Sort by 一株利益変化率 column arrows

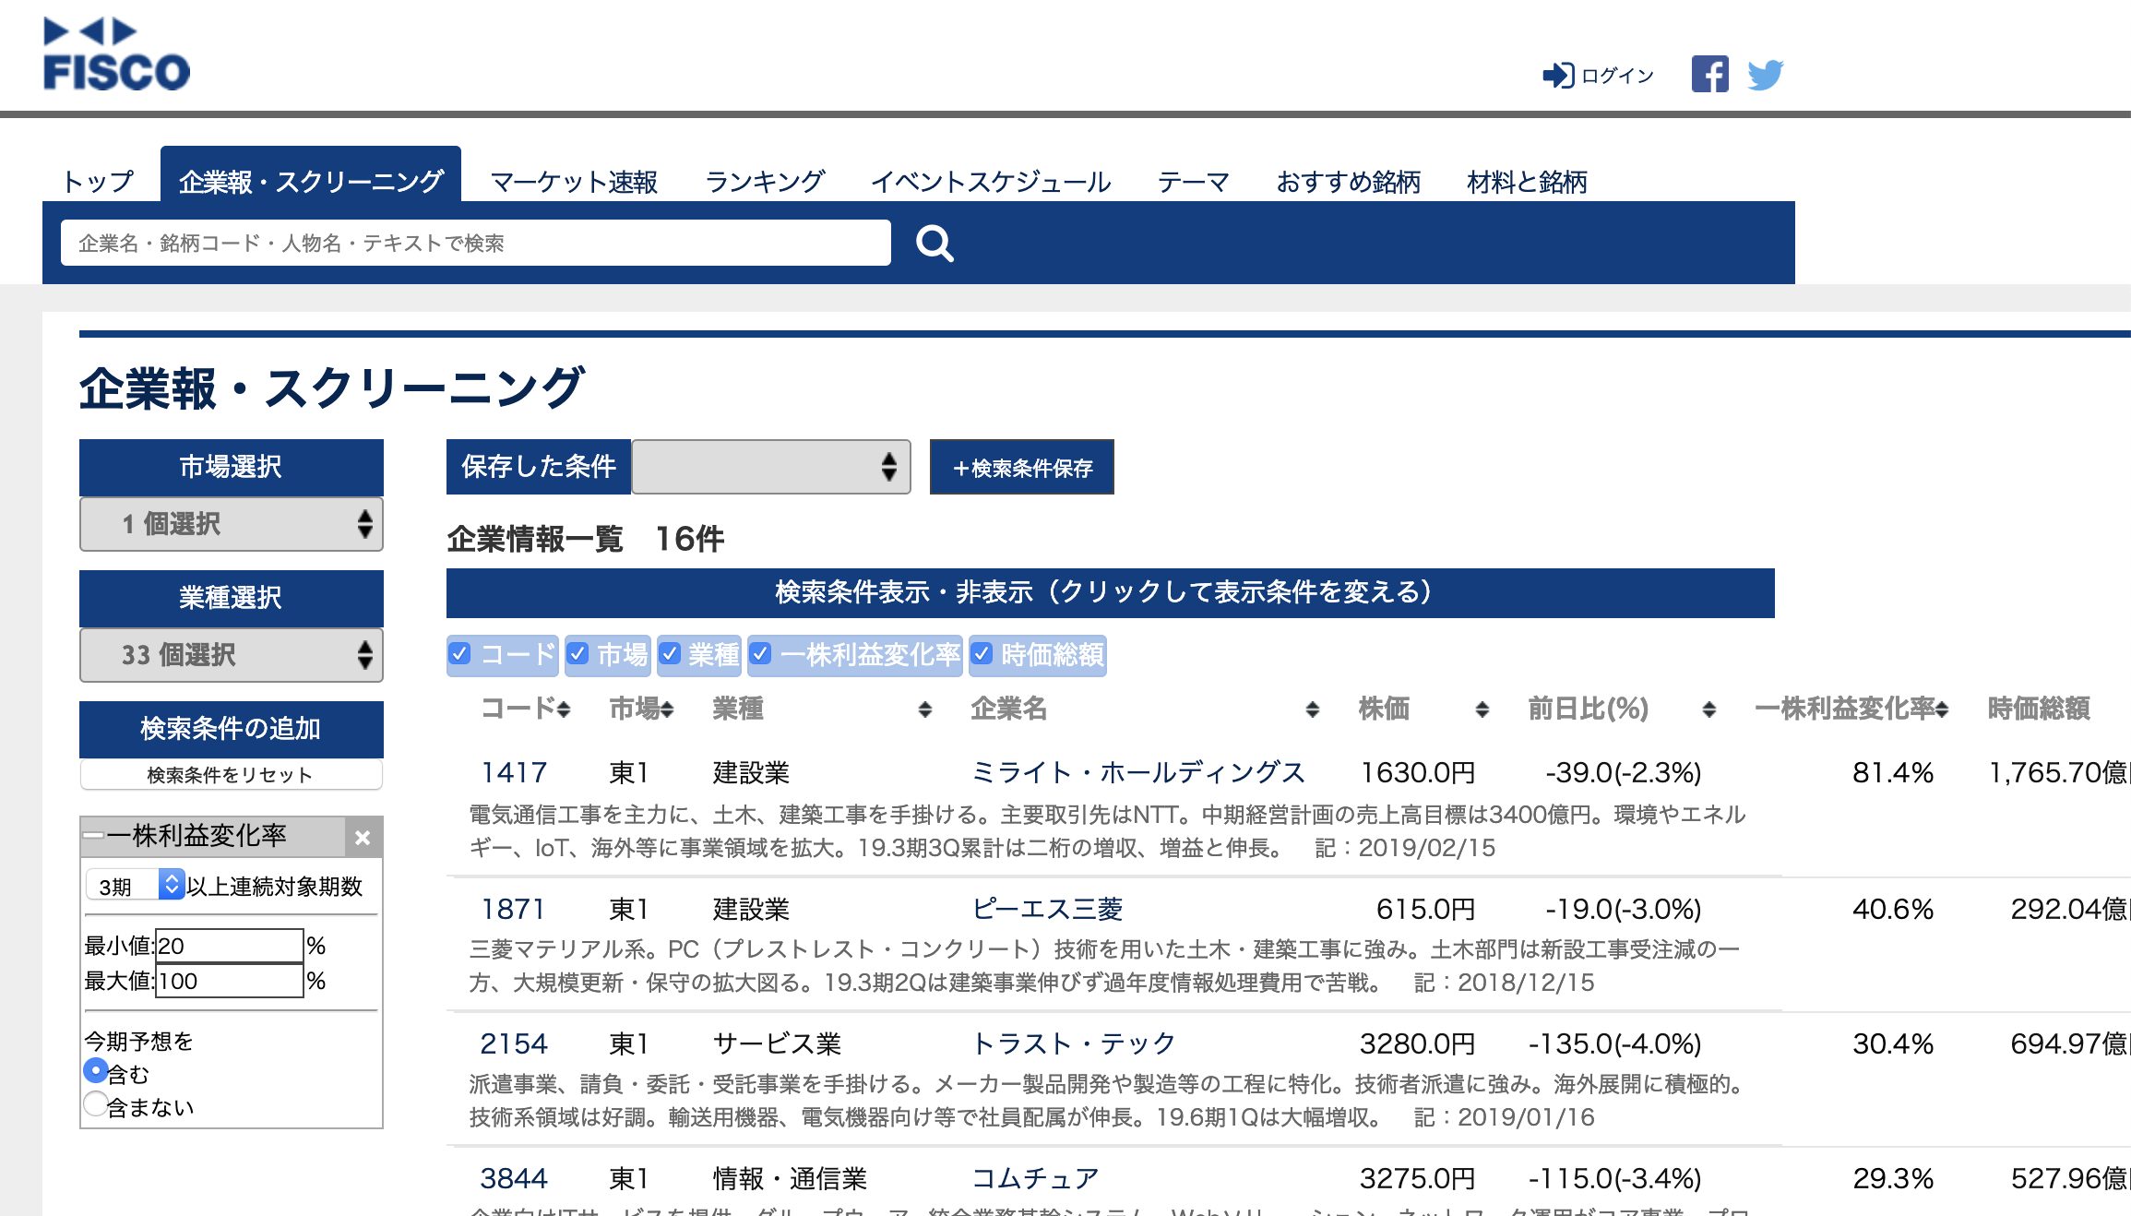1942,709
